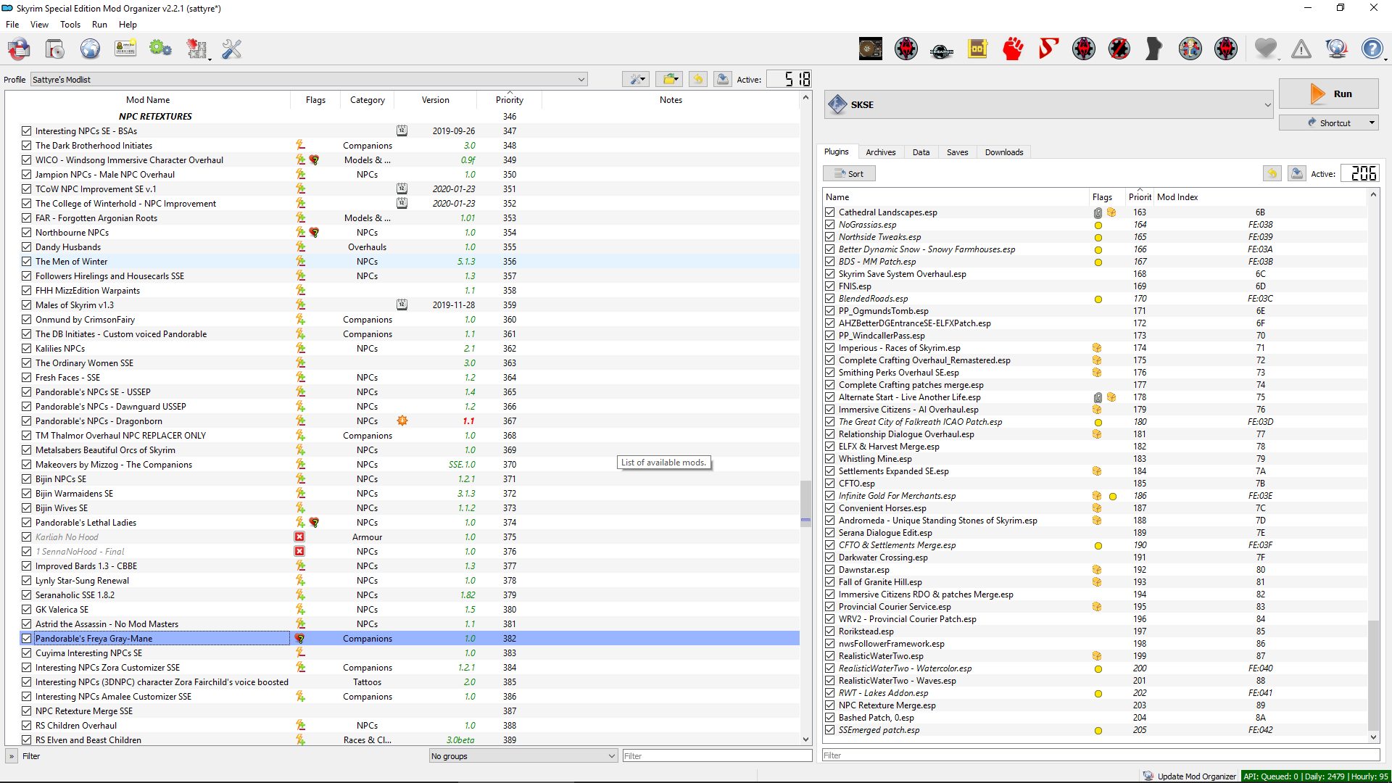Open the Vault Boy thumbs-up shortcut icon
1392x783 pixels.
(1190, 49)
